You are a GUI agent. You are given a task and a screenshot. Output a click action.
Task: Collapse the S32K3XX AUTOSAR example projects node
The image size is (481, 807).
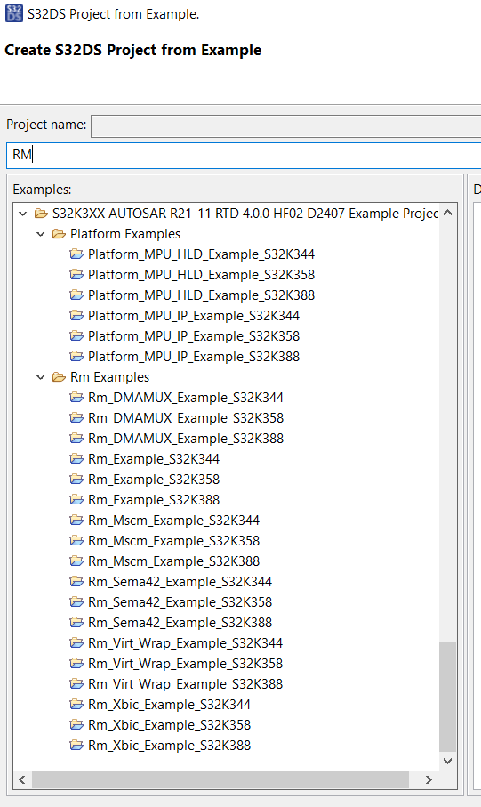coord(22,213)
